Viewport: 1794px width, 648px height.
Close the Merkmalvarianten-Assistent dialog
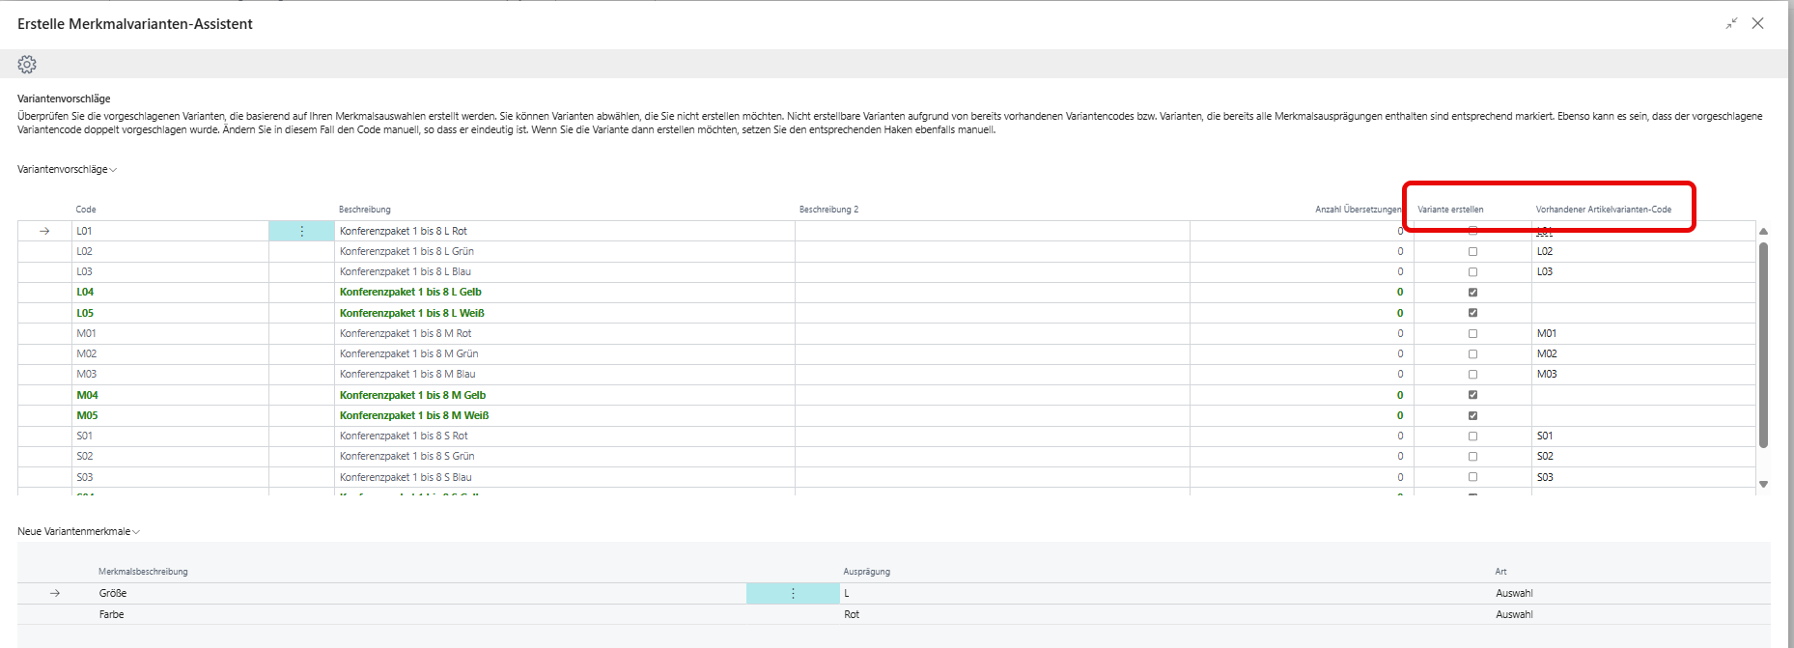pyautogui.click(x=1757, y=23)
